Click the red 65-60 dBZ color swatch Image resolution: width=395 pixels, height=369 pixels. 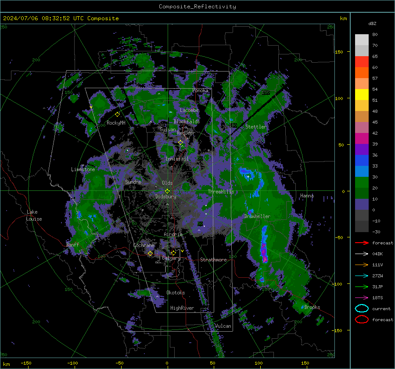pos(362,61)
